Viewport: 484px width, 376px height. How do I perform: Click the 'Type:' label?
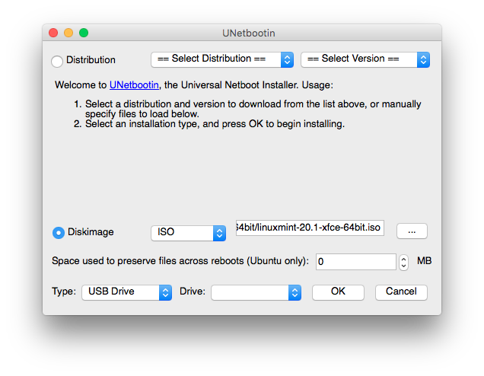pos(64,292)
